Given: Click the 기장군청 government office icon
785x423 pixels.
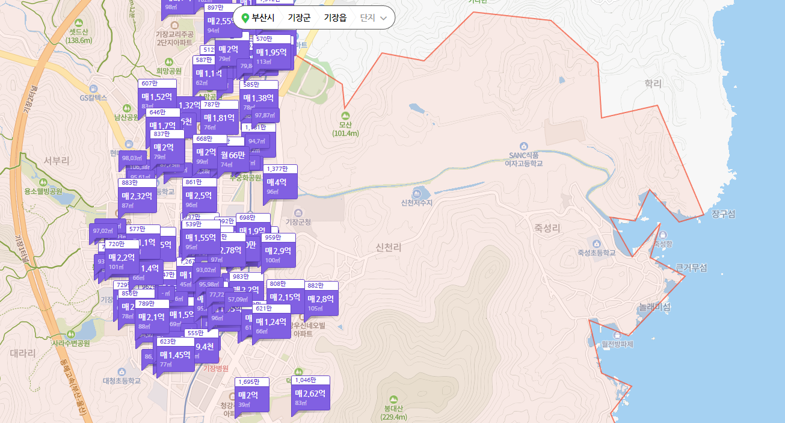Looking at the screenshot, I should point(299,212).
